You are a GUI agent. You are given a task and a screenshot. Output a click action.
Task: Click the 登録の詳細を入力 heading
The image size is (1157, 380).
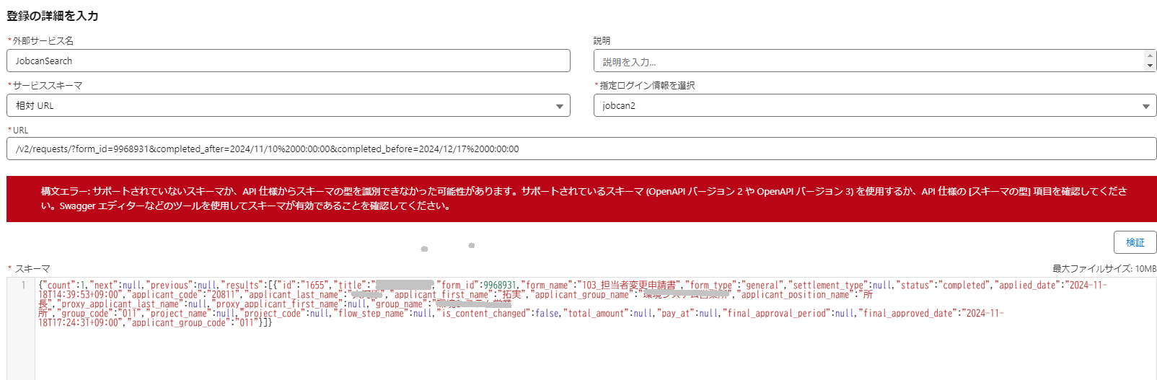point(53,16)
